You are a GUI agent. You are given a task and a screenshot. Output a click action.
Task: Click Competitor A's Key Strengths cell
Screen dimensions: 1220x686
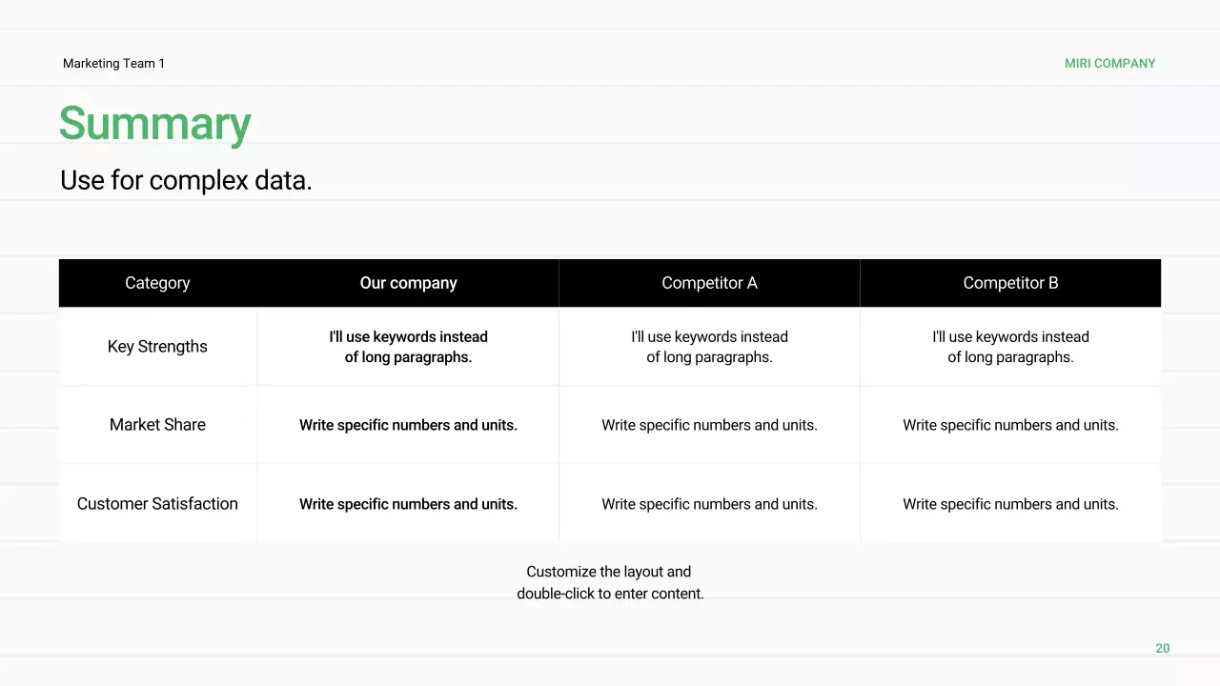point(709,347)
